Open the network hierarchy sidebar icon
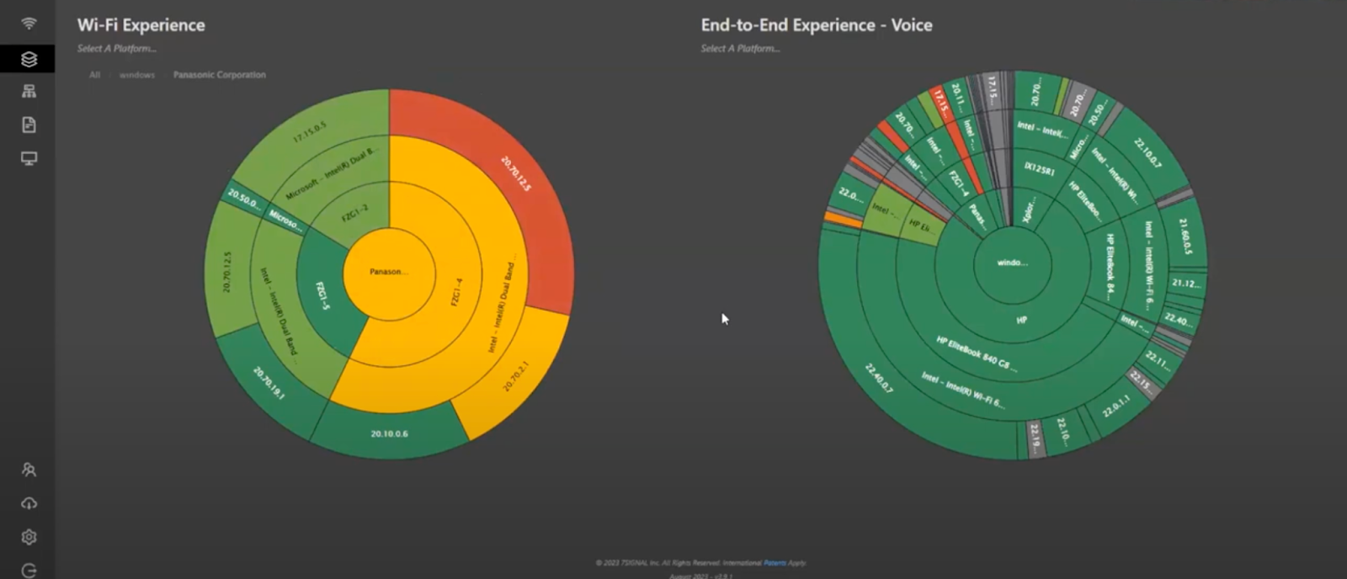This screenshot has width=1347, height=579. (29, 92)
